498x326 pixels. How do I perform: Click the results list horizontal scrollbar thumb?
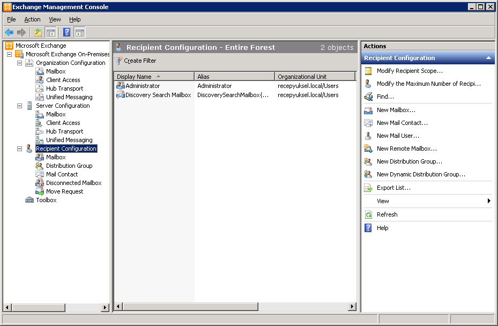tap(190, 306)
